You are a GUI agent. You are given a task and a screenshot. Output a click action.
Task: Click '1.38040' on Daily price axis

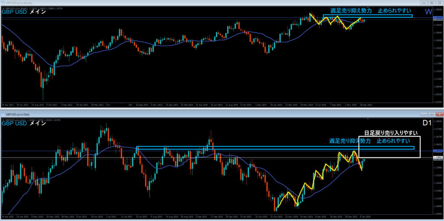tap(437, 122)
